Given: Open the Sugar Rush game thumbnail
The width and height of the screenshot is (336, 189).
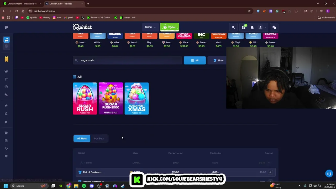Looking at the screenshot, I should 85,98.
